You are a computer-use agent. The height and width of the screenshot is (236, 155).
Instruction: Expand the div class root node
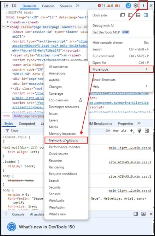11,88
